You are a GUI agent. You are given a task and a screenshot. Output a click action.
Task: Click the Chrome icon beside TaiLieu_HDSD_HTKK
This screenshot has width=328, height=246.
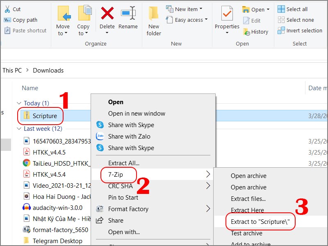(x=27, y=163)
